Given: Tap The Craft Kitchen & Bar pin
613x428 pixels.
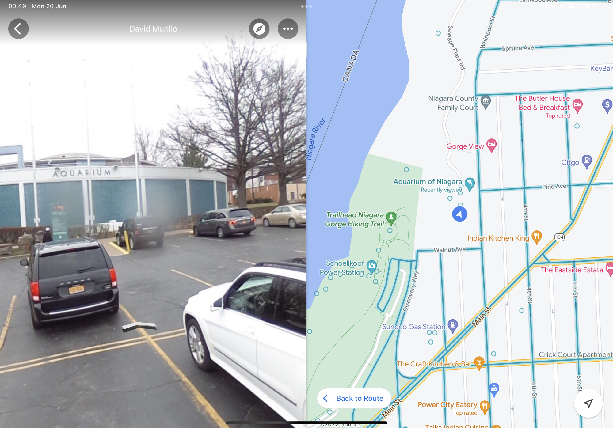Looking at the screenshot, I should coord(479,363).
